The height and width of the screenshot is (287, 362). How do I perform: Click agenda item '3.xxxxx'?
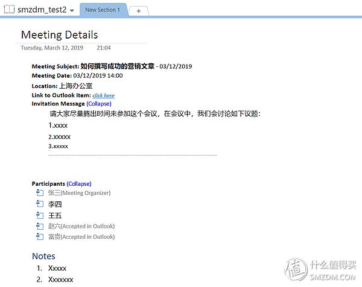click(58, 147)
